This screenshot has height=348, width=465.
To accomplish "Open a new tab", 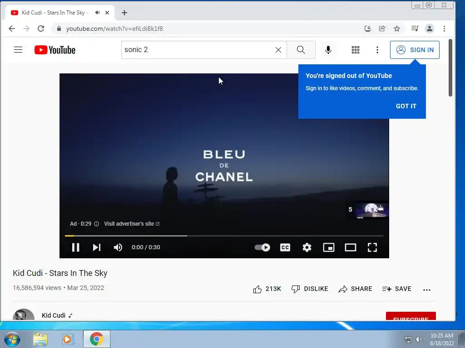I will coord(124,13).
